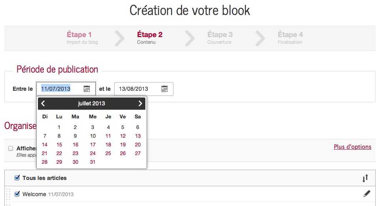The width and height of the screenshot is (380, 206).
Task: Toggle the Afficher checkbox
Action: pyautogui.click(x=11, y=148)
